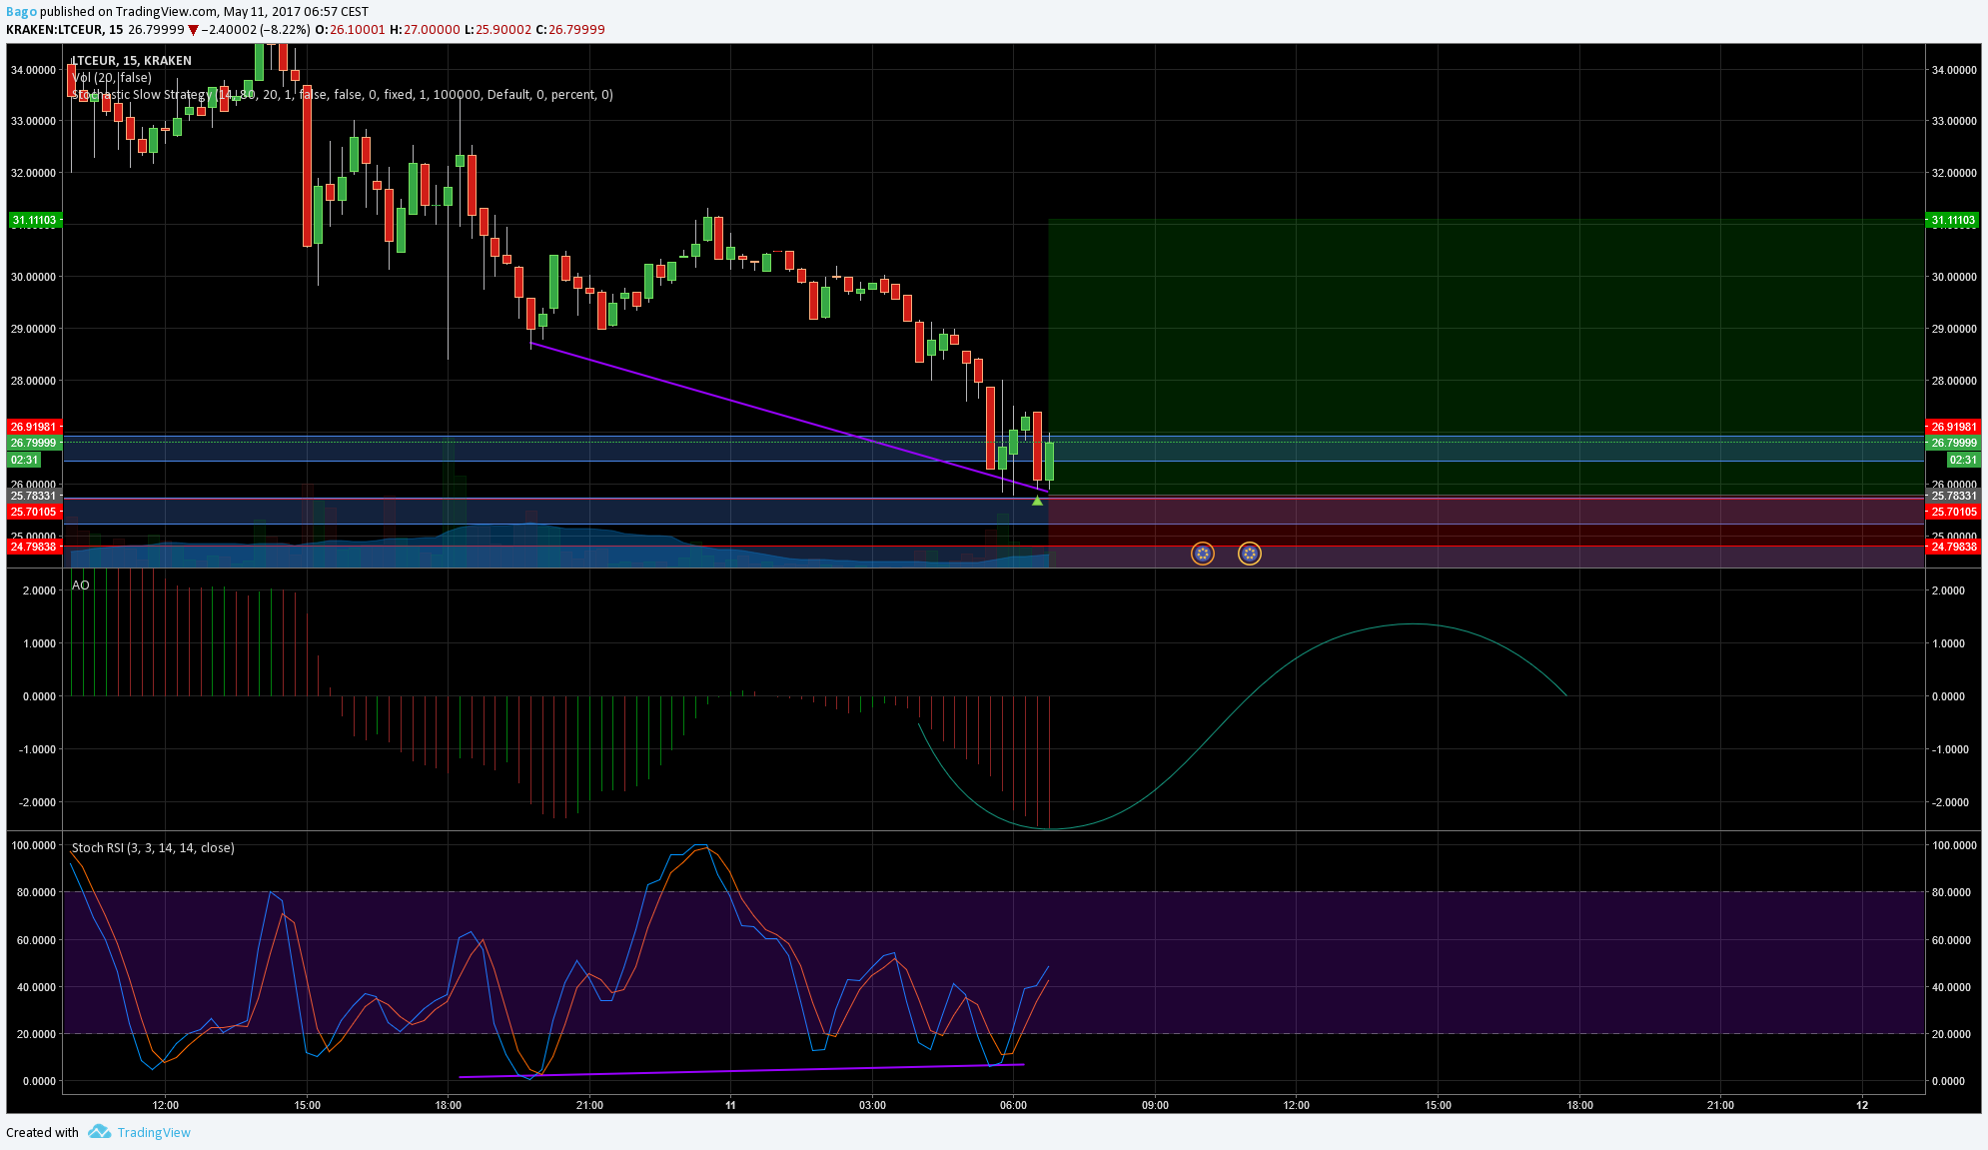Viewport: 1988px width, 1150px height.
Task: Click the red 25.70105 price label on the right axis
Action: [x=1953, y=512]
